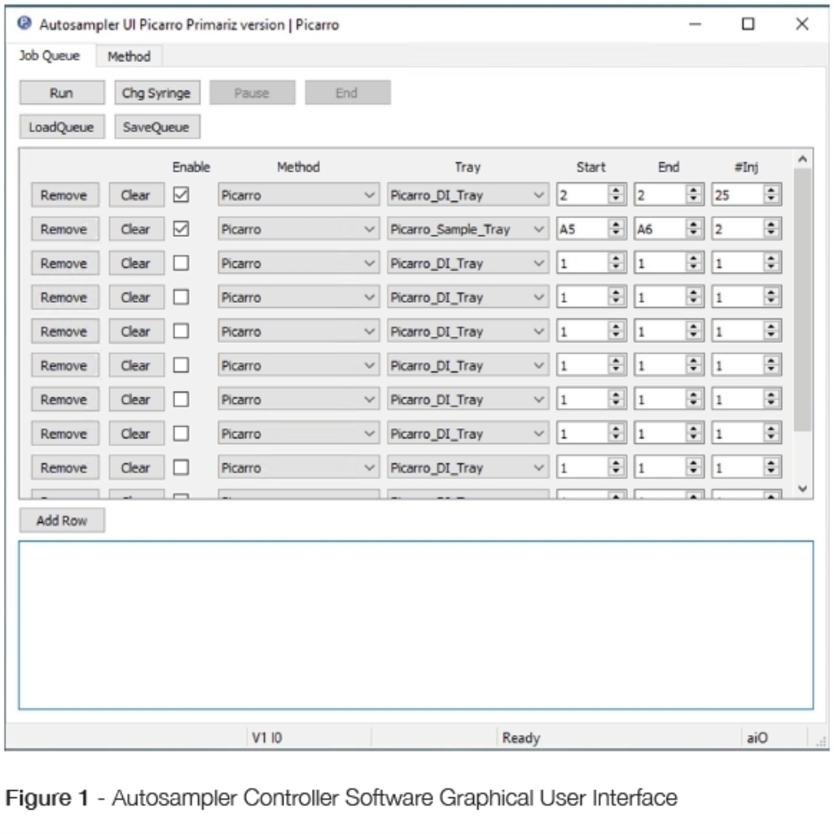Click the job list vertical scrollbar thumb

pos(802,300)
